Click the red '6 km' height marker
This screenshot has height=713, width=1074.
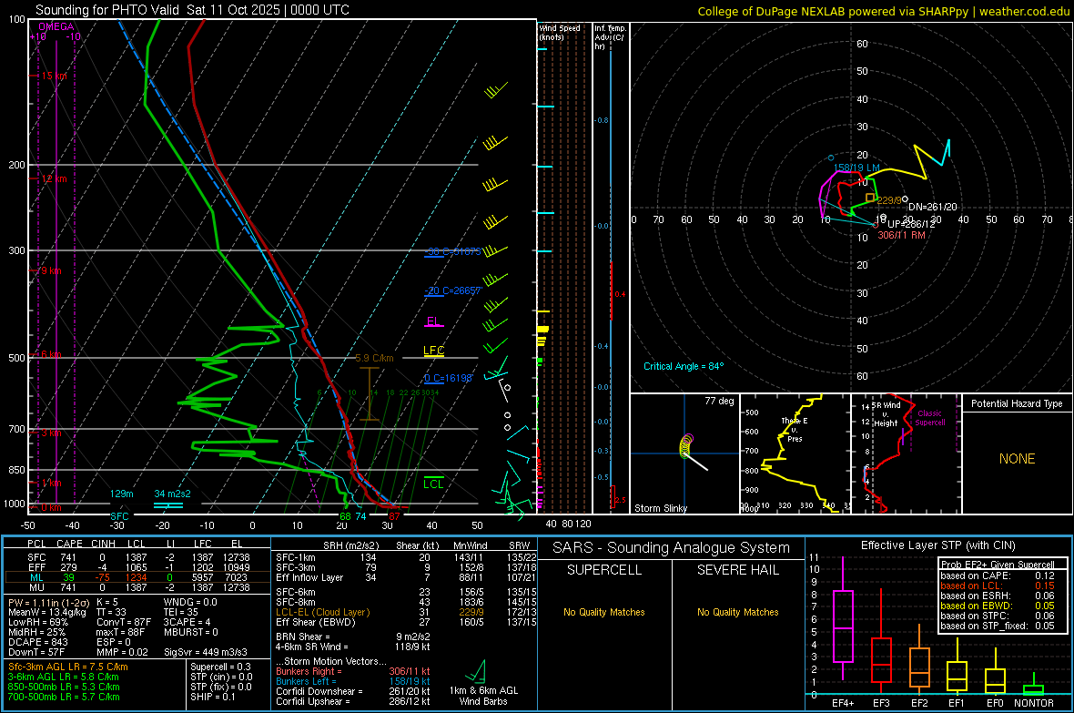pyautogui.click(x=51, y=354)
